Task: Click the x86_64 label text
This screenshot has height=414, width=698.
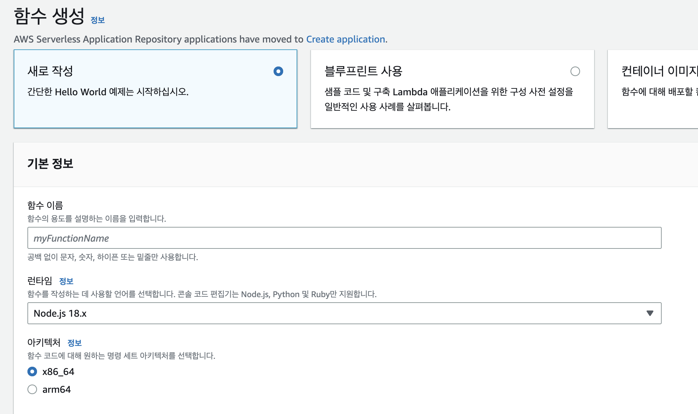Action: (x=58, y=372)
